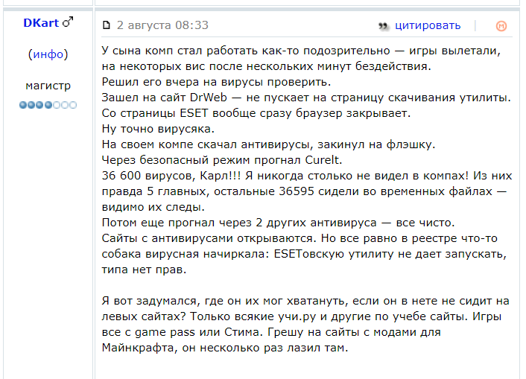Open the инфо link under the username

pos(48,54)
